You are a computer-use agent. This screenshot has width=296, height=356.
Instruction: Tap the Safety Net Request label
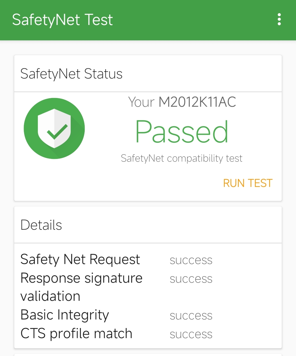(80, 259)
